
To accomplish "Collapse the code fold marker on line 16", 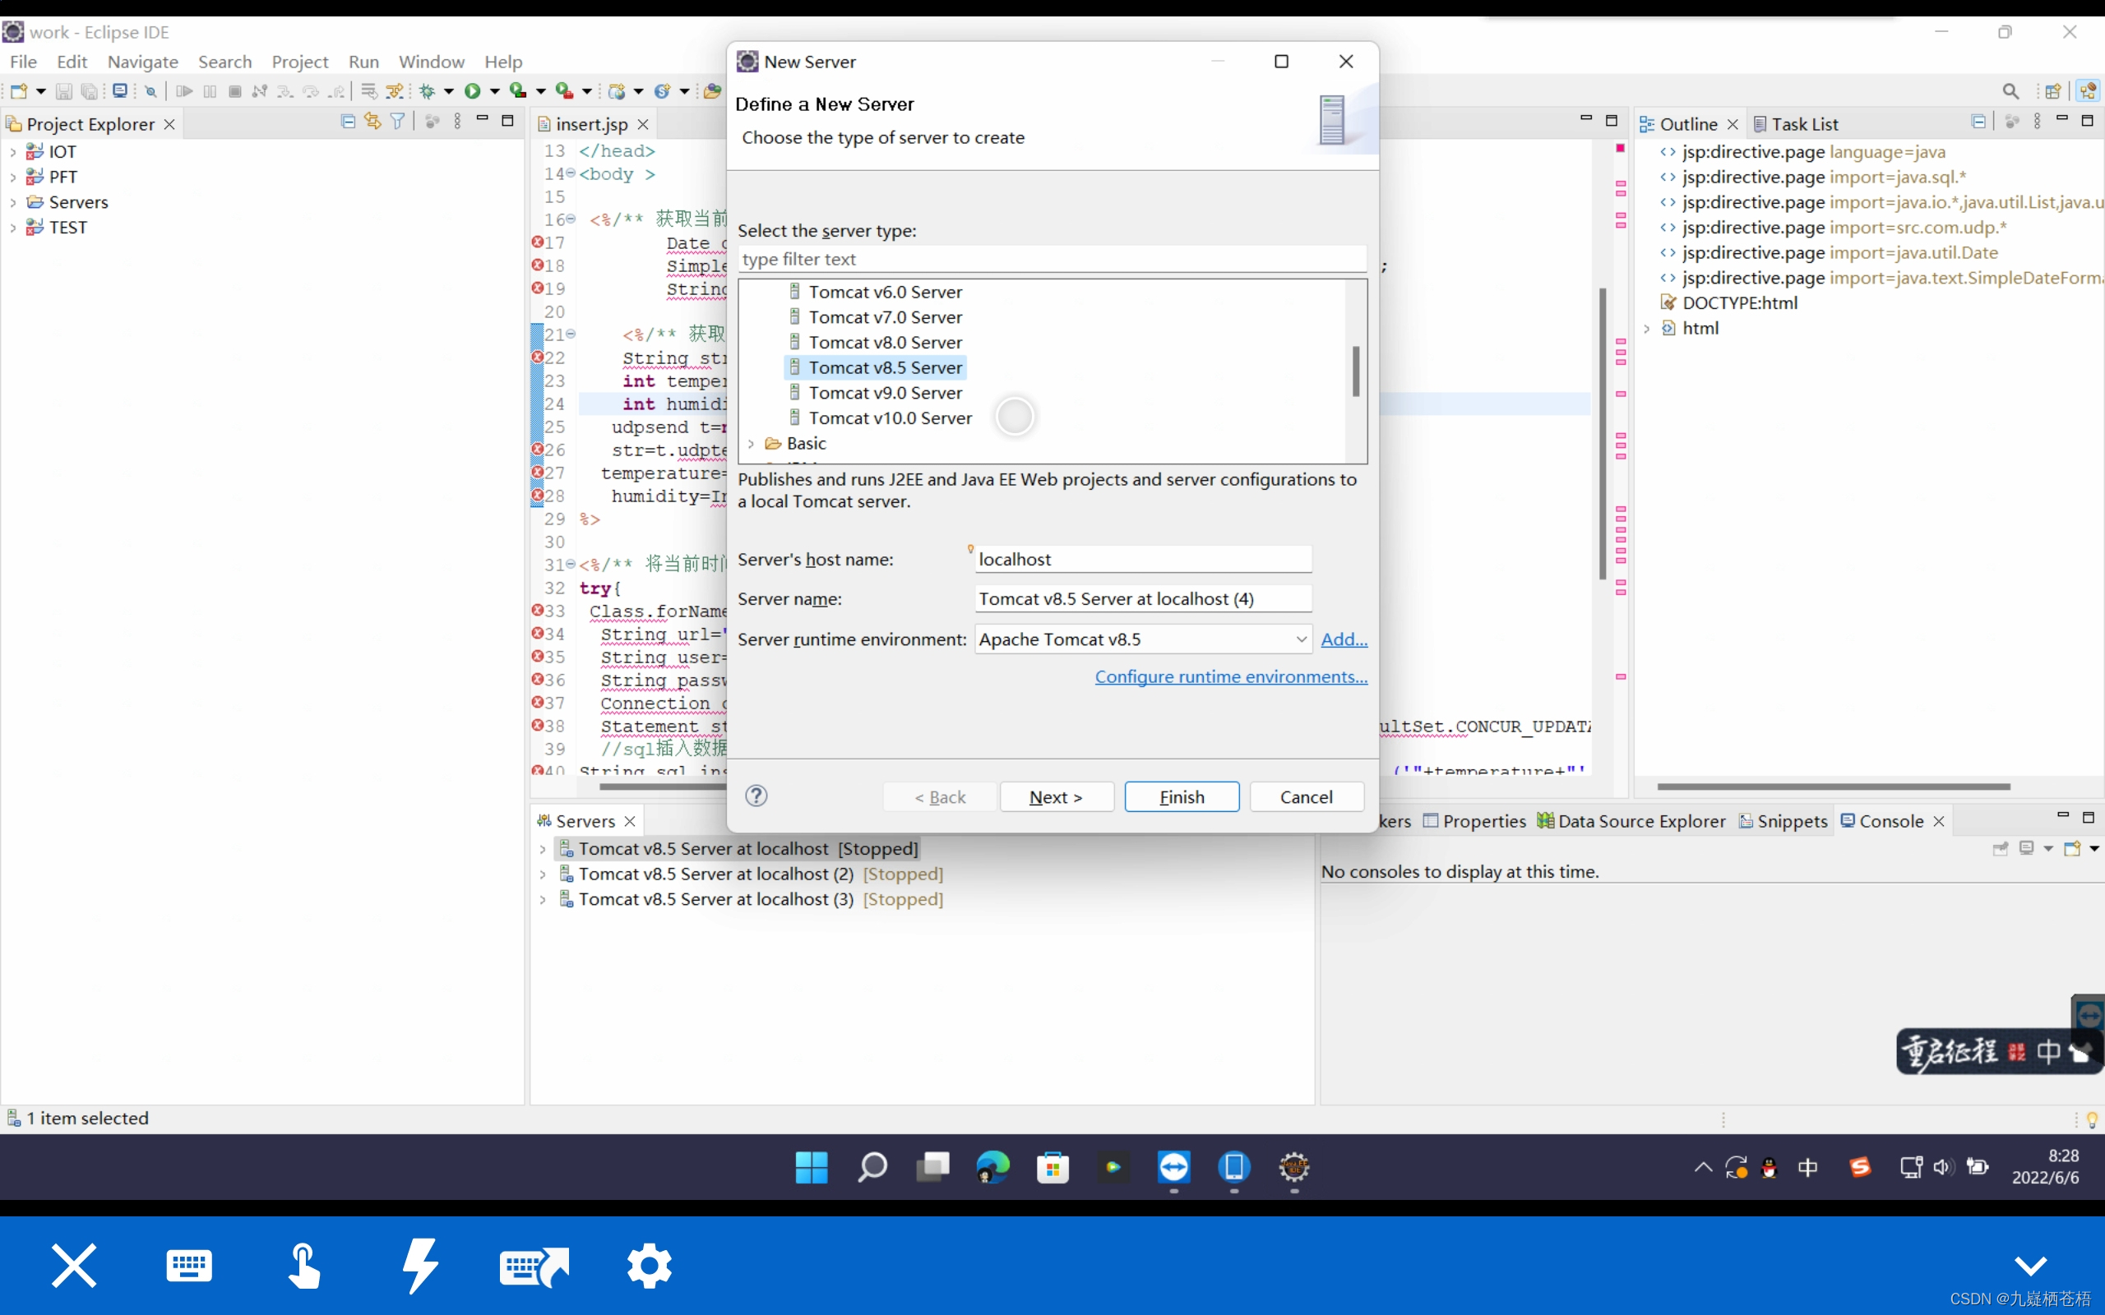I will pos(571,219).
